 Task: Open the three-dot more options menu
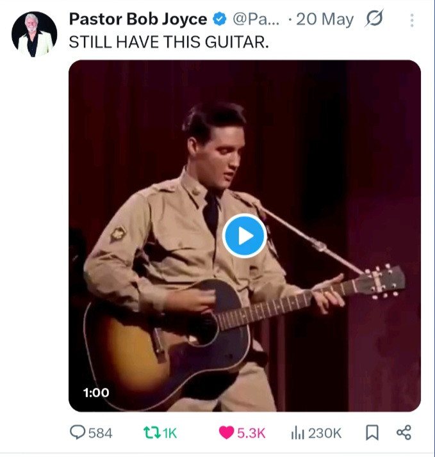[x=411, y=20]
